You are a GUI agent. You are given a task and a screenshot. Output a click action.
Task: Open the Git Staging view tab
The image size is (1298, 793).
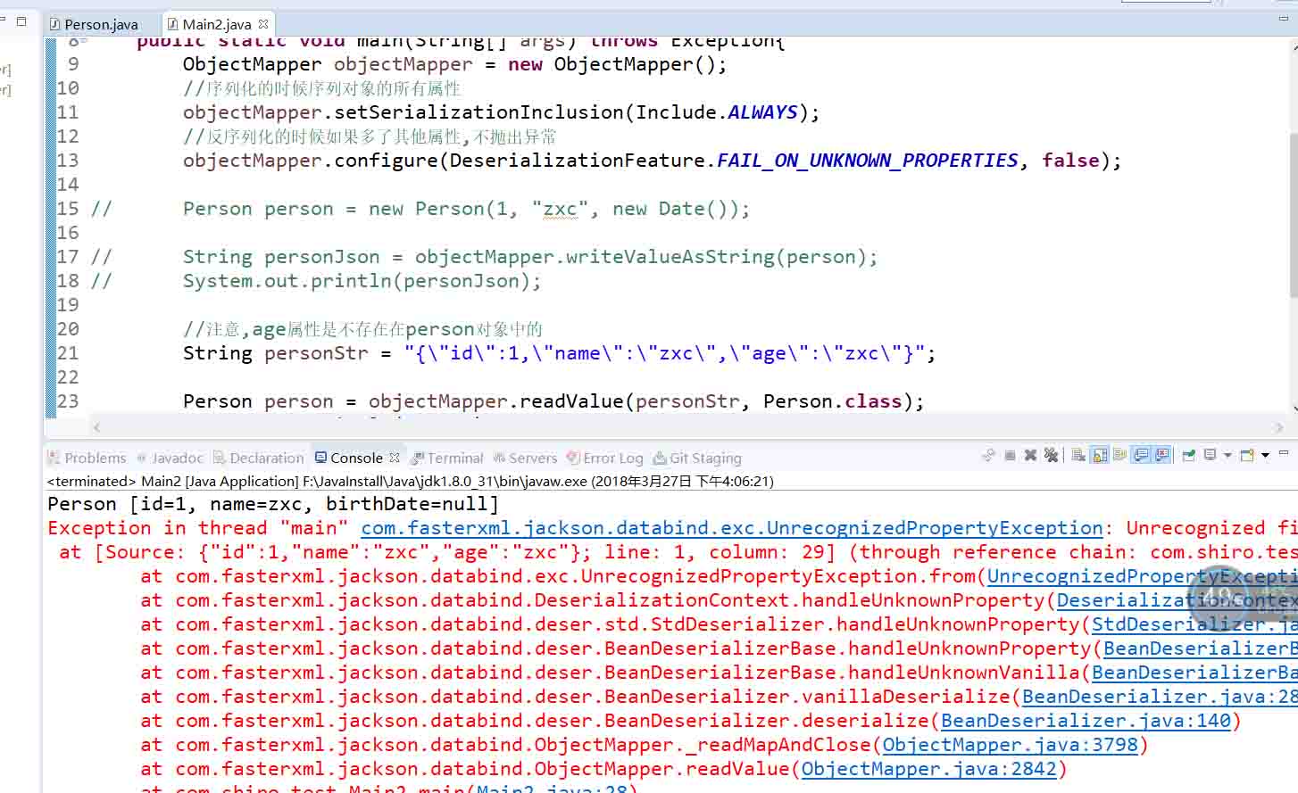point(697,458)
